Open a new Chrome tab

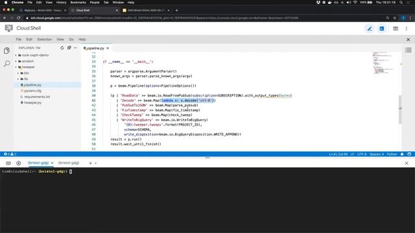176,10
